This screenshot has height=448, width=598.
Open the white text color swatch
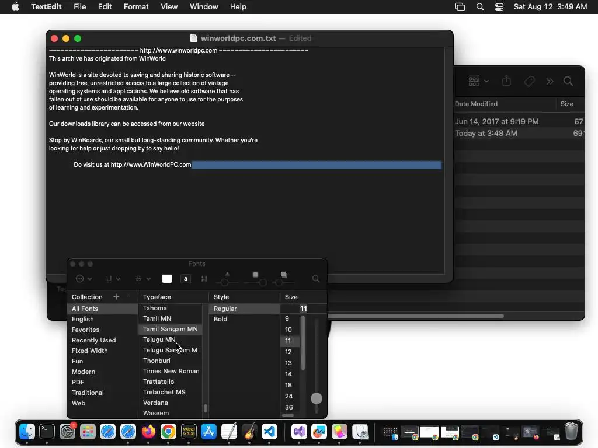tap(167, 279)
